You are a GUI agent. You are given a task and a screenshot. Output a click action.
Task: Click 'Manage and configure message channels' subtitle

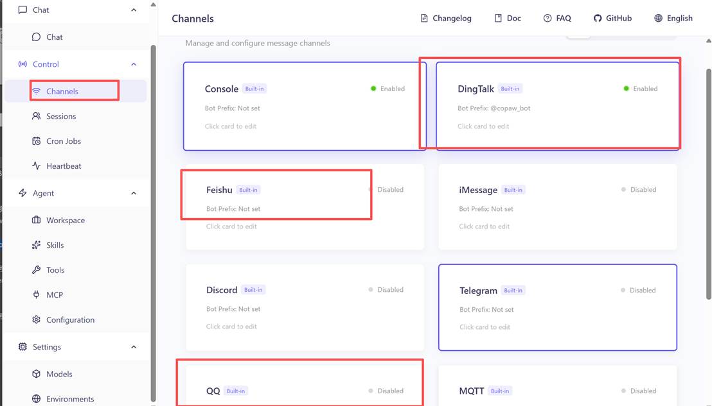pyautogui.click(x=258, y=43)
